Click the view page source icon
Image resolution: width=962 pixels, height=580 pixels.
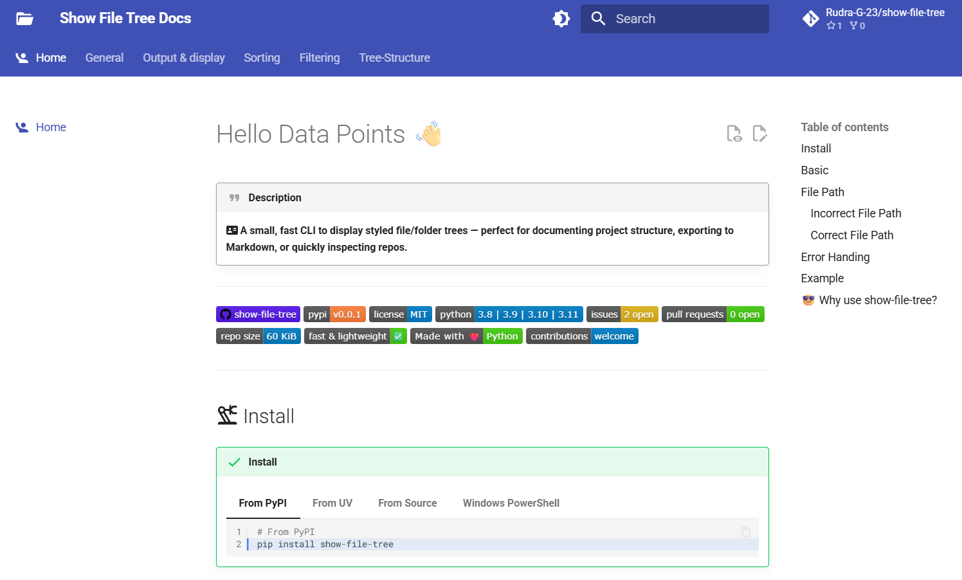734,133
